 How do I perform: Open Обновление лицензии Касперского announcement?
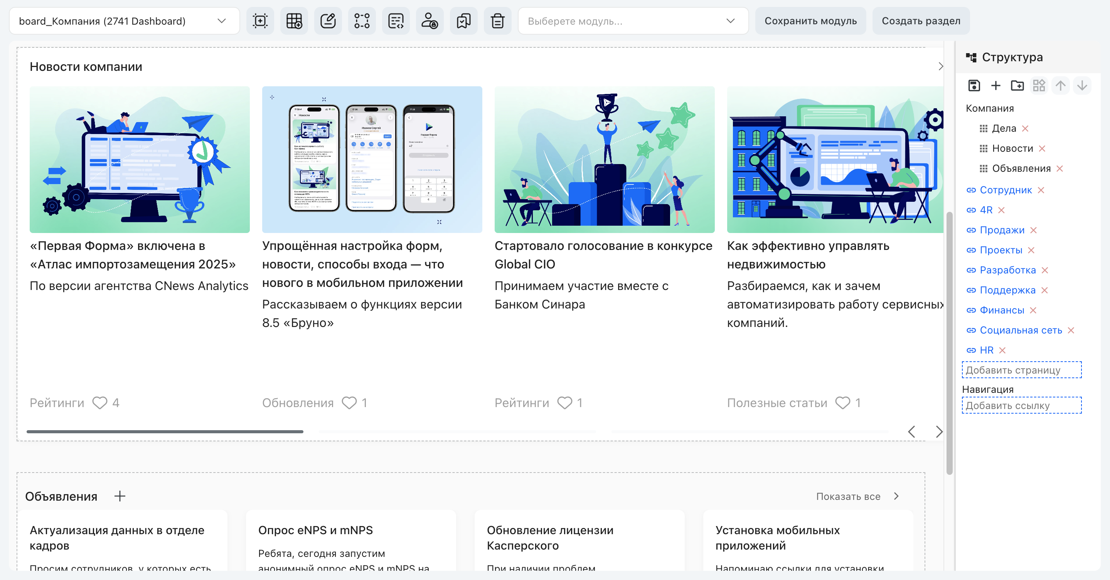click(x=579, y=541)
